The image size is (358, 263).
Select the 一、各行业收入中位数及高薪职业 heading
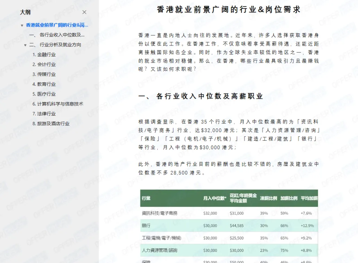point(200,96)
